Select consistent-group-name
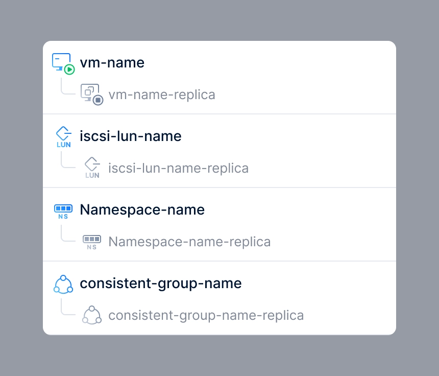 tap(160, 283)
